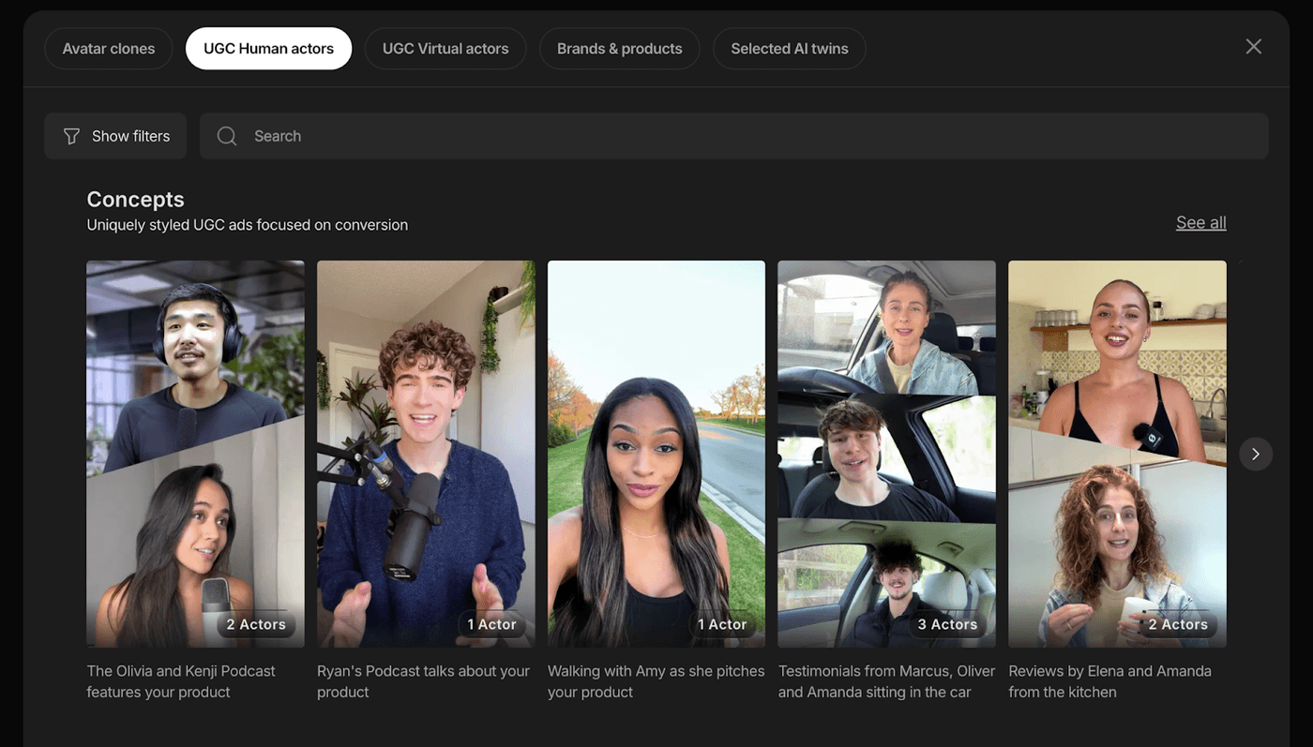Click the 3 Actors badge
Viewport: 1313px width, 747px height.
946,624
